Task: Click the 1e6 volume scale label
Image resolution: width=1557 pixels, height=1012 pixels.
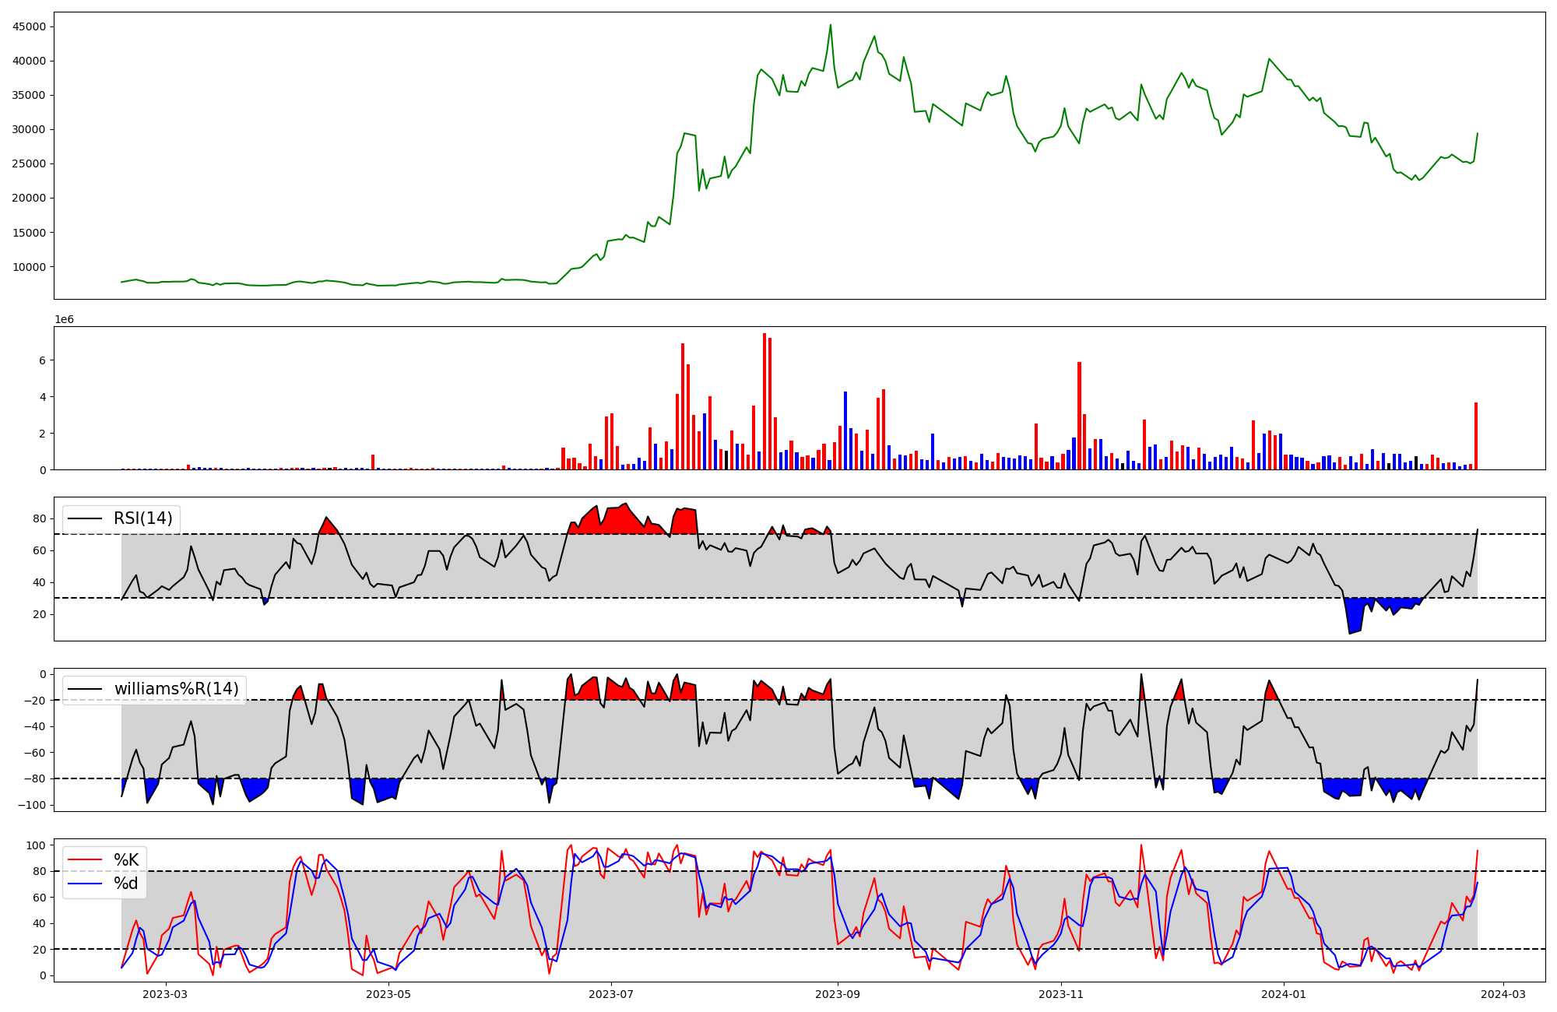Action: click(x=64, y=320)
